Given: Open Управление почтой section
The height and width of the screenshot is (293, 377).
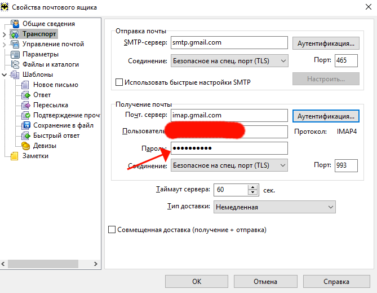Looking at the screenshot, I should [53, 44].
